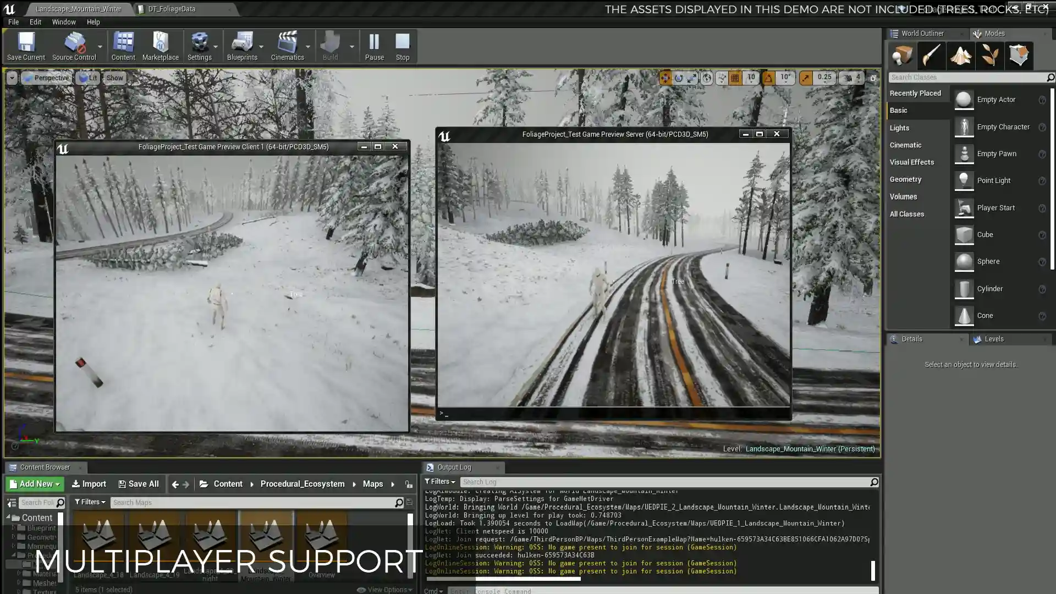Open the Help menu
1056x594 pixels.
click(93, 21)
